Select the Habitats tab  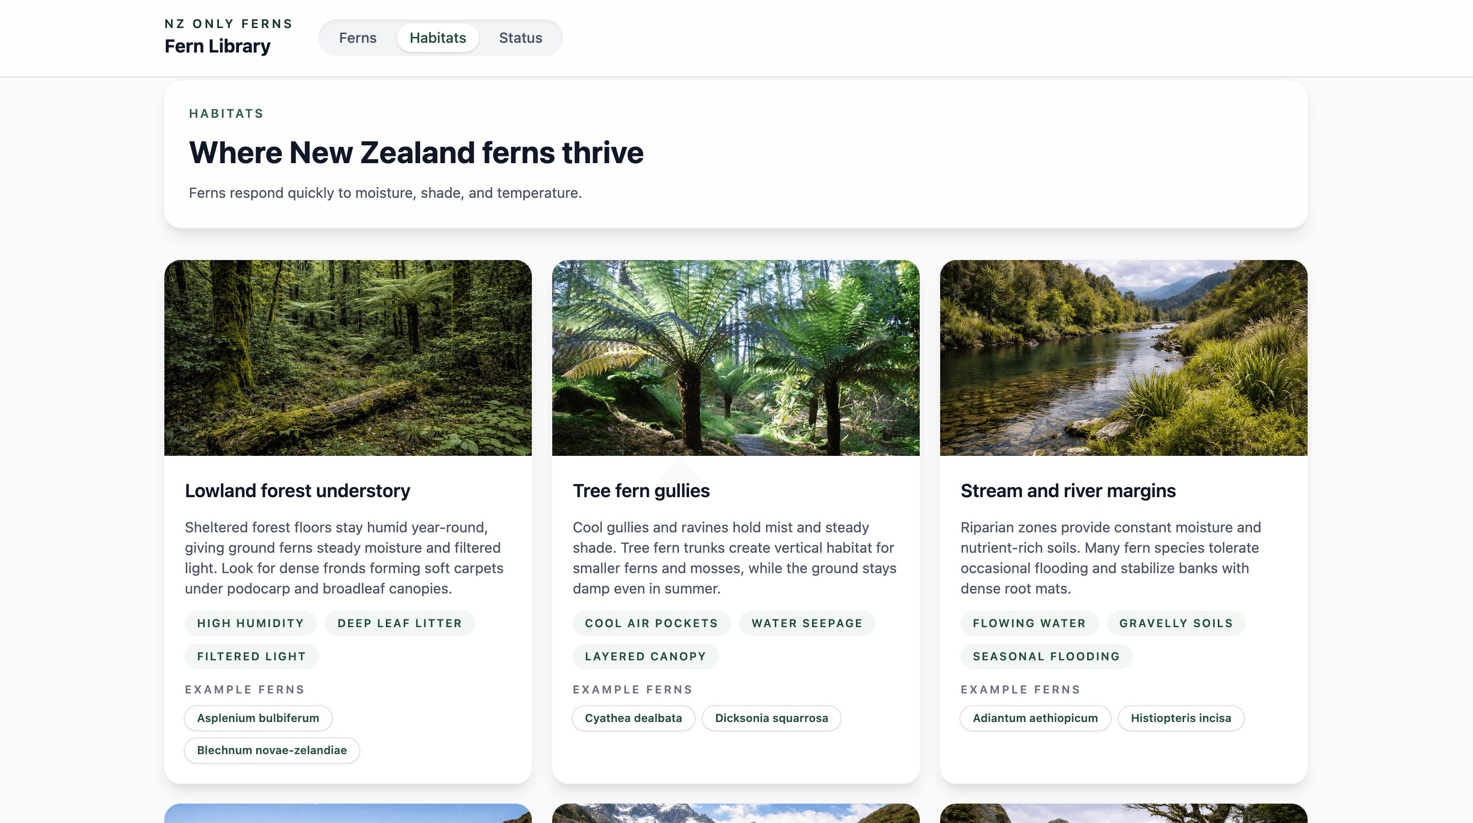pos(437,38)
